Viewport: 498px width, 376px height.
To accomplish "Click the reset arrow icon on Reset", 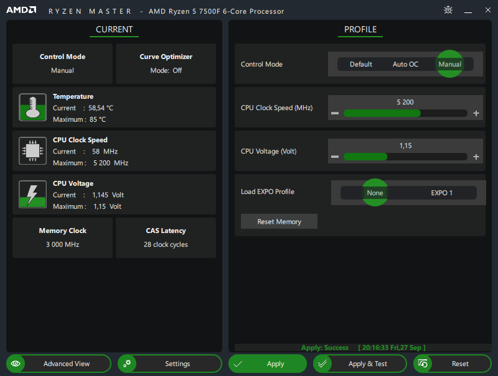I will (x=423, y=364).
